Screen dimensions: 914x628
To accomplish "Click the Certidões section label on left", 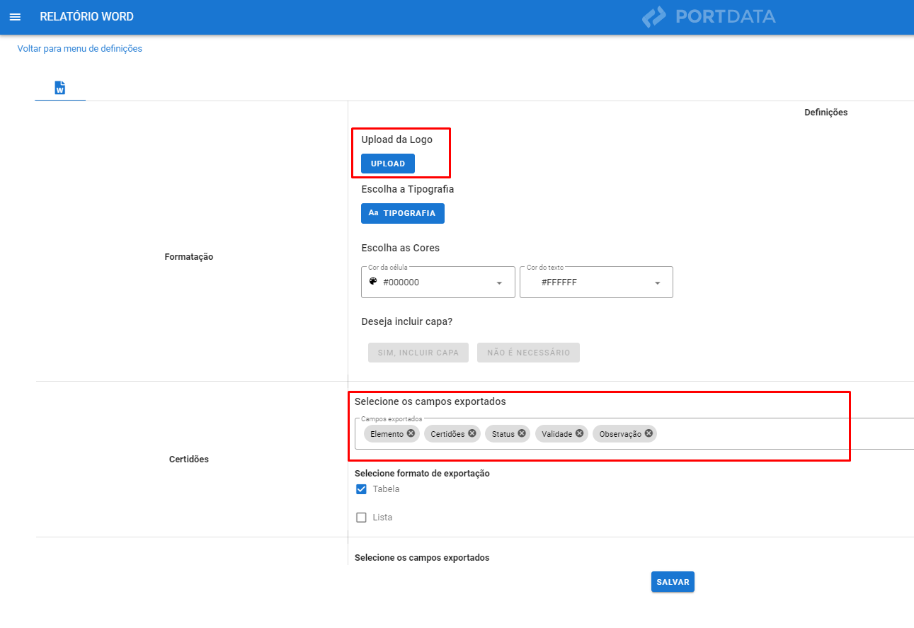I will click(x=189, y=459).
